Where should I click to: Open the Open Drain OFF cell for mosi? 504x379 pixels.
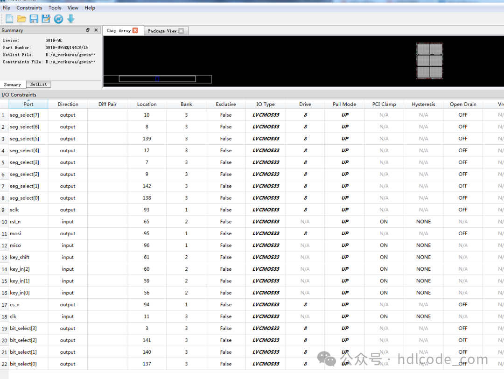click(463, 234)
